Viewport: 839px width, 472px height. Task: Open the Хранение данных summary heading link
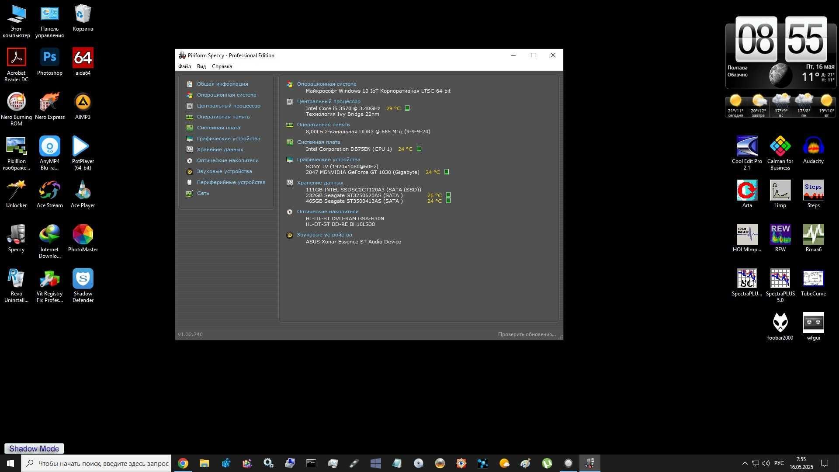(320, 183)
